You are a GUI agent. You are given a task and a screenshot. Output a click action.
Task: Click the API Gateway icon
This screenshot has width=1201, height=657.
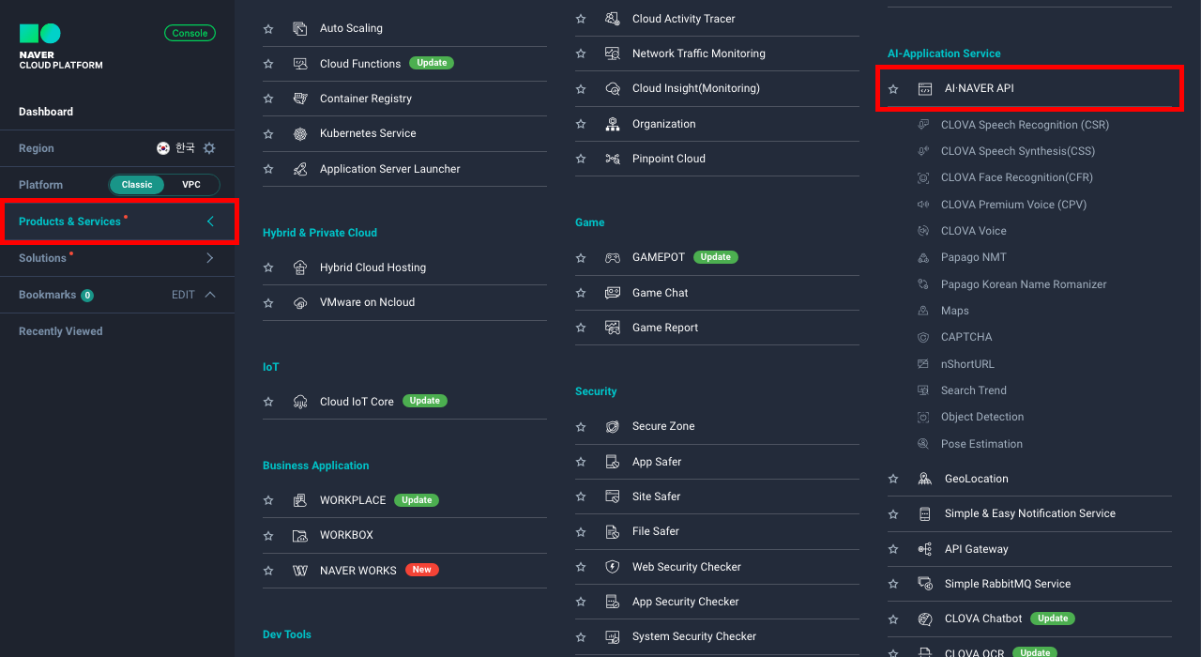click(x=925, y=549)
